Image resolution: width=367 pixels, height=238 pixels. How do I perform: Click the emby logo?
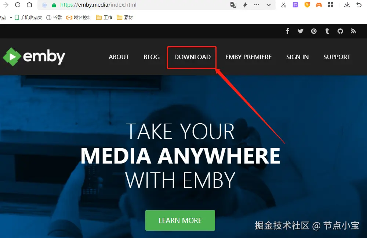coord(34,56)
